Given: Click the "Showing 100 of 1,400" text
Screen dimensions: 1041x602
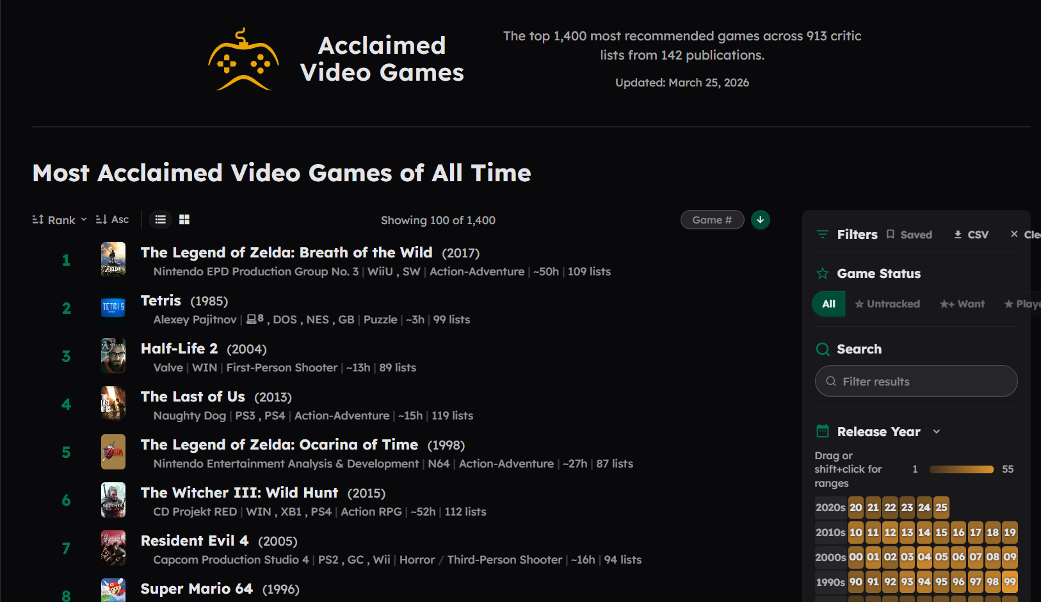Looking at the screenshot, I should point(438,220).
